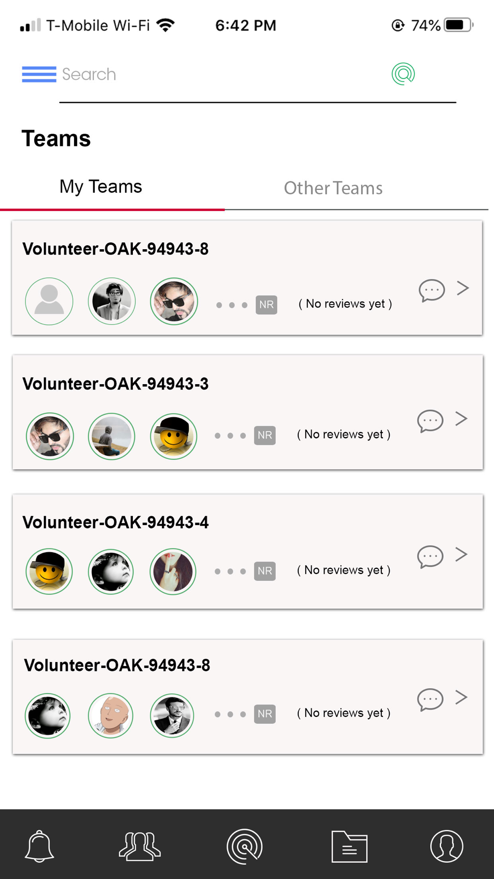
Task: Open chat bubble for Volunteer-OAK-94943-4
Action: [430, 557]
